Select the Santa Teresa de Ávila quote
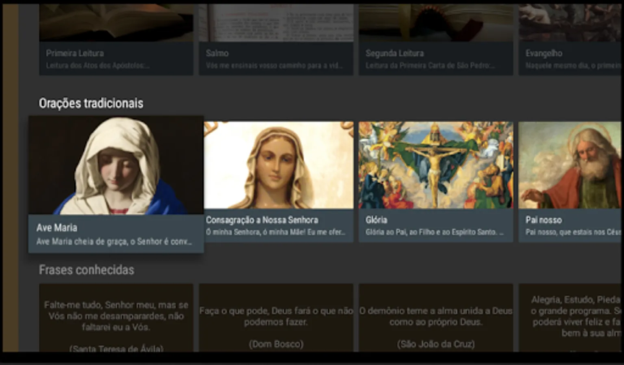This screenshot has height=365, width=624. 116,318
